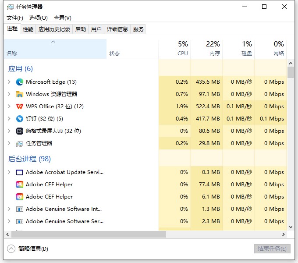Click the 钉钉 process icon
This screenshot has height=263, width=298.
click(20, 119)
